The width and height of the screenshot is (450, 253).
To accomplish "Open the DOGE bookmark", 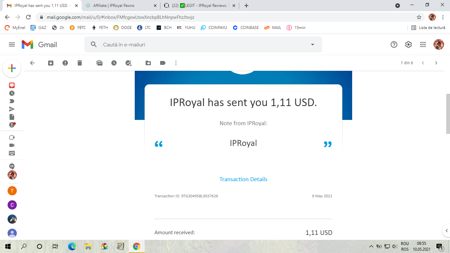I will tap(123, 28).
